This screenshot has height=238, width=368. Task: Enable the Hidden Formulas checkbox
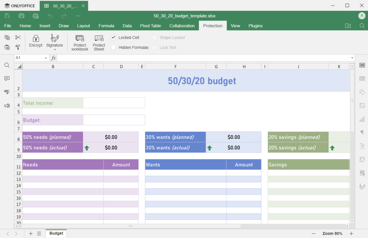tap(114, 47)
